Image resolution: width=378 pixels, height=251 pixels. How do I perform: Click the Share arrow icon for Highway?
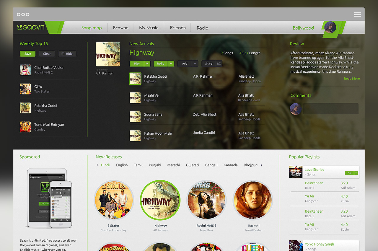click(x=219, y=63)
